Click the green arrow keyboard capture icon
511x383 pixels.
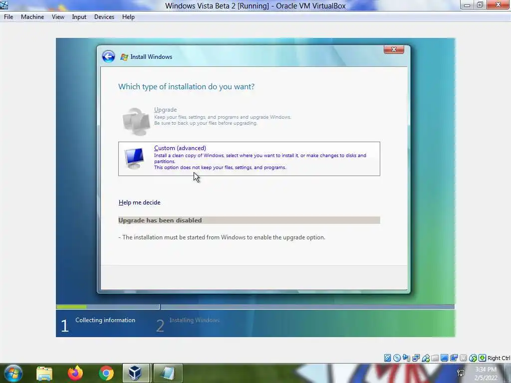(x=483, y=358)
